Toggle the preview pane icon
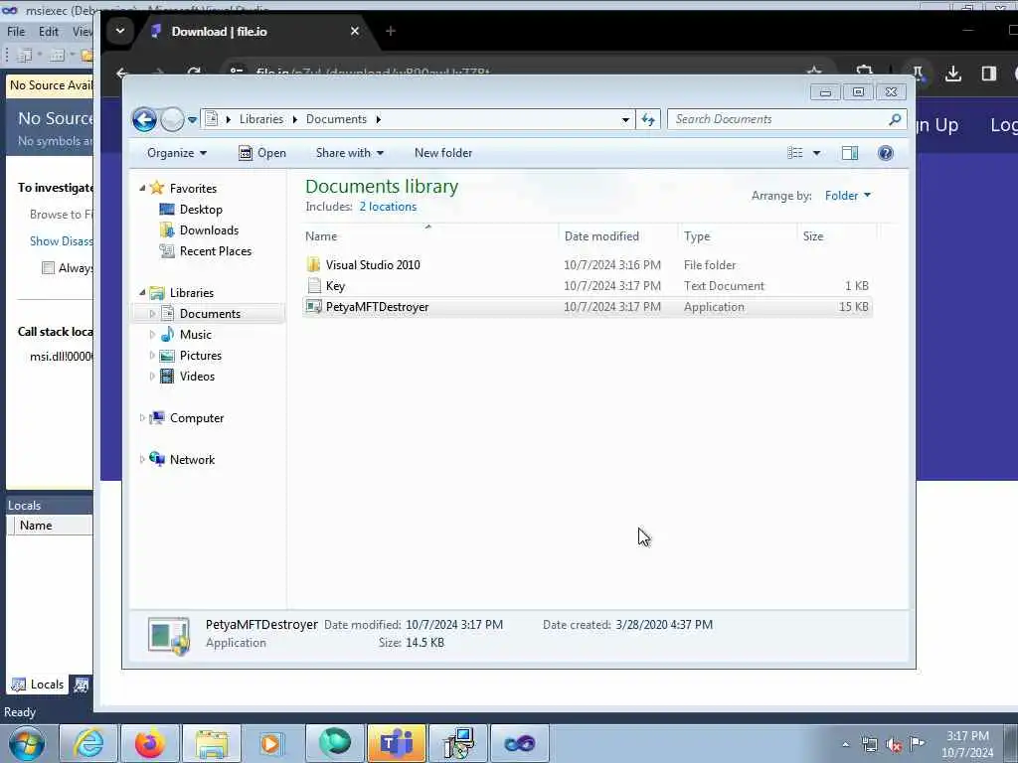This screenshot has width=1018, height=763. coord(850,153)
